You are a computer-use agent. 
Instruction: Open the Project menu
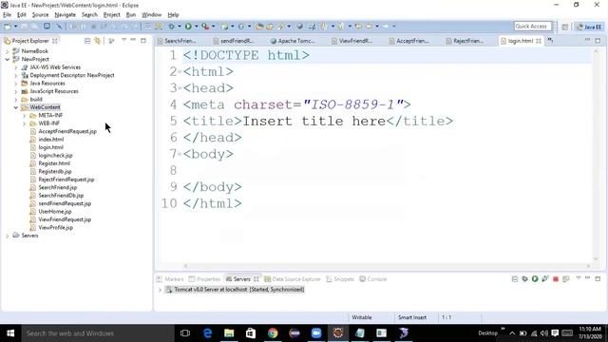point(112,15)
